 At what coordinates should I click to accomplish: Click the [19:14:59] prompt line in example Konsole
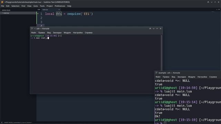click(188, 88)
